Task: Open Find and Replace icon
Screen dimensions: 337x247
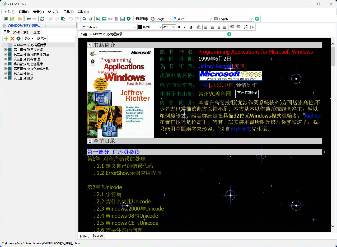Action: (x=91, y=19)
